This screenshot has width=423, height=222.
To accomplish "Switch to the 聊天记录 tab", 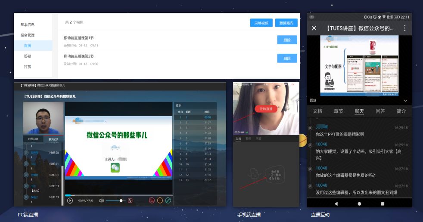I will coord(53,139).
